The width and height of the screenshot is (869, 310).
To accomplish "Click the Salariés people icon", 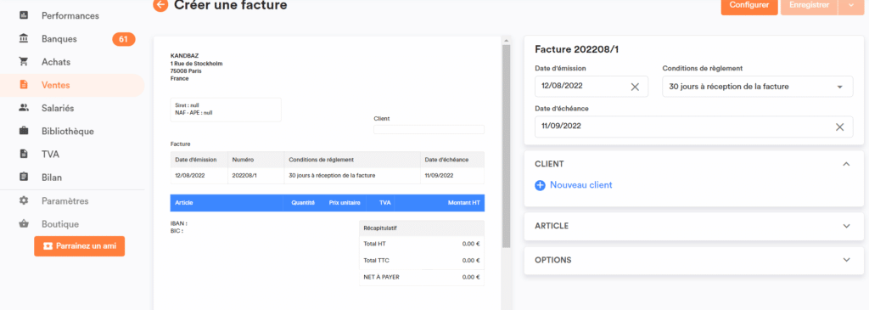I will click(24, 108).
